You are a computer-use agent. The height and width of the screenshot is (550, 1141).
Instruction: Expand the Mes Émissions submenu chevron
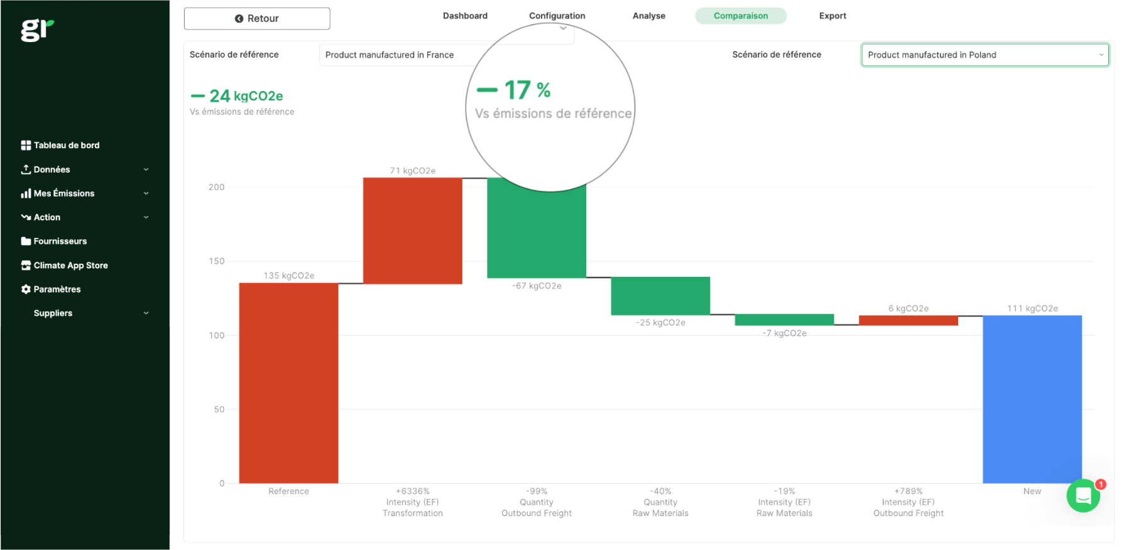[x=146, y=193]
